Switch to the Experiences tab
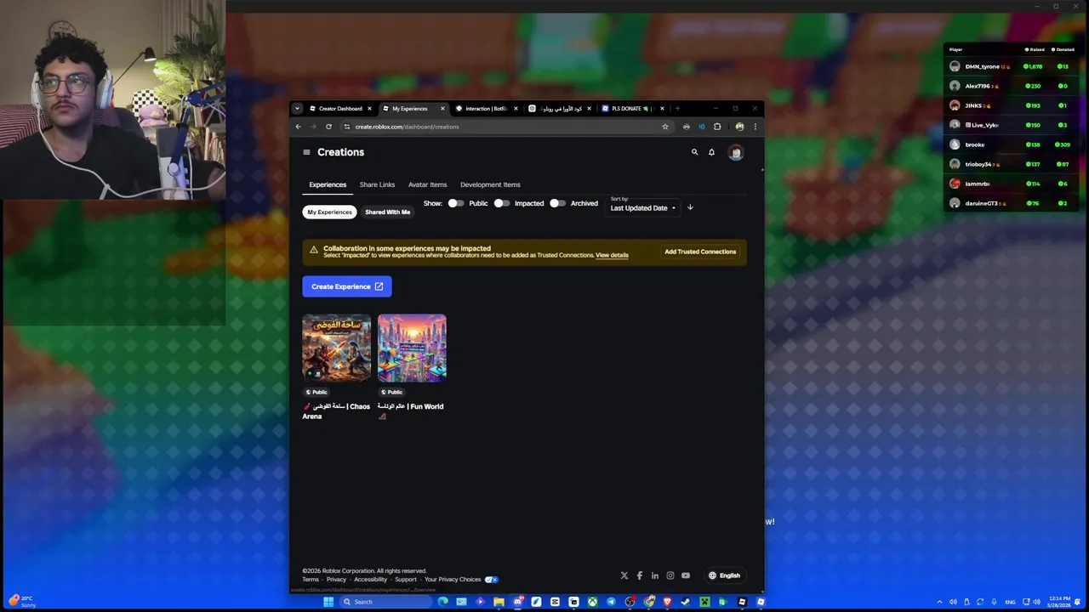This screenshot has width=1089, height=612. [328, 184]
